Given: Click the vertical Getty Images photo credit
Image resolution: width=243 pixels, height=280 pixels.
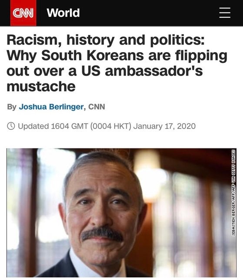Looking at the screenshot, I should click(233, 193).
